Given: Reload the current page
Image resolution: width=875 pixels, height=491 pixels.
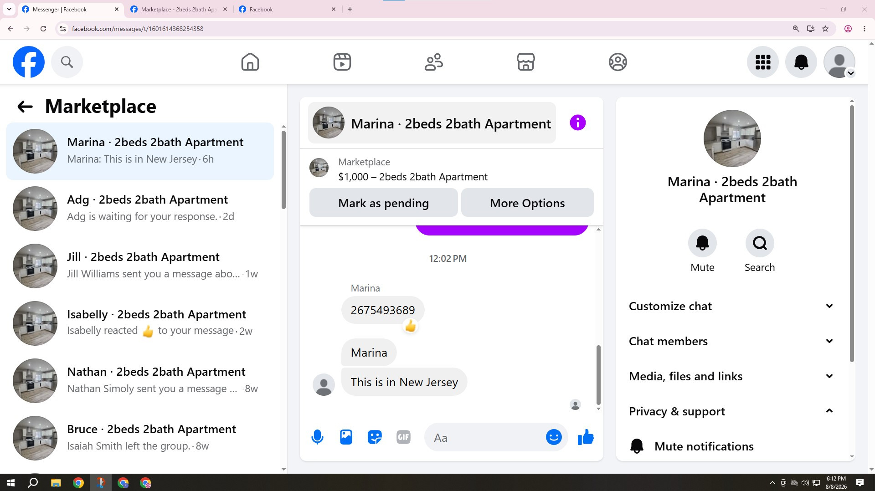Looking at the screenshot, I should 43,29.
